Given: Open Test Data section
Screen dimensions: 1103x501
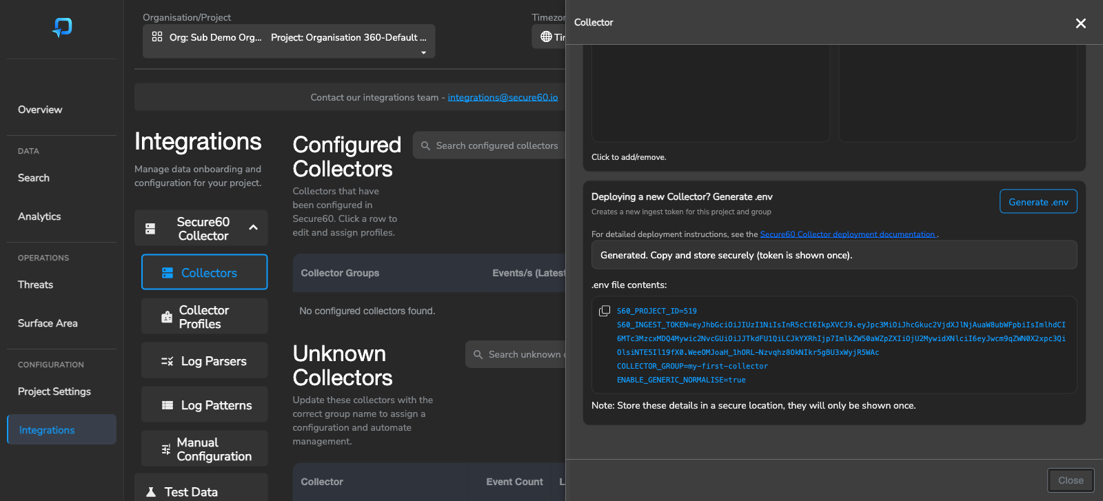Looking at the screenshot, I should pos(201,488).
